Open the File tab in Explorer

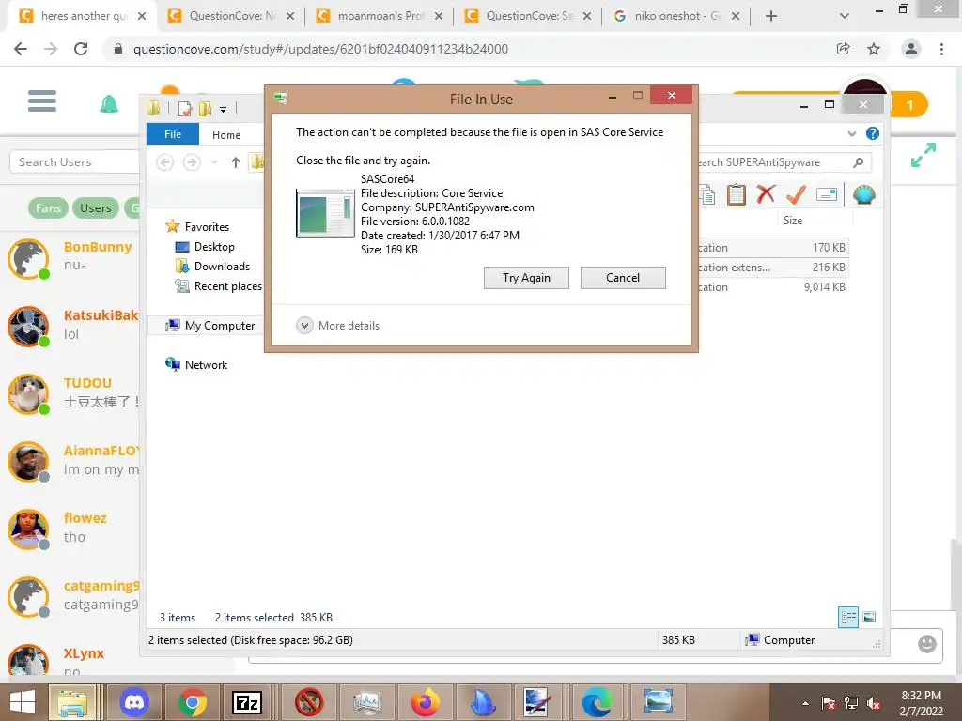173,134
